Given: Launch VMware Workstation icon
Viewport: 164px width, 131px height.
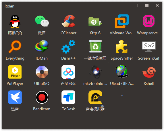Looking at the screenshot, I should tap(122, 21).
